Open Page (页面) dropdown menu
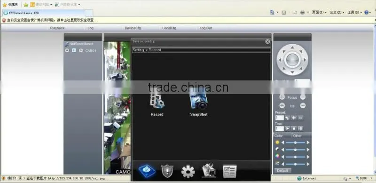Image resolution: width=376 pixels, height=183 pixels. pyautogui.click(x=319, y=12)
